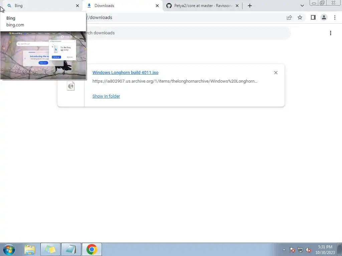The height and width of the screenshot is (256, 342).
Task: Click the GitHub favicon on third tab
Action: point(169,6)
